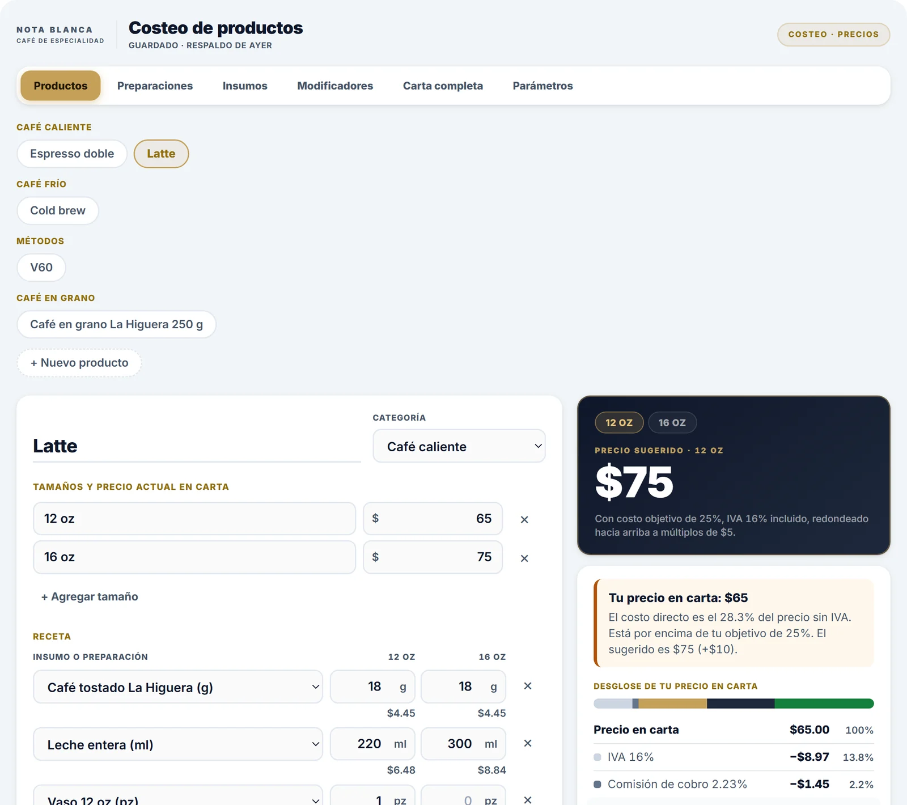
Task: Click the Comisión de cobro 2.23% row
Action: point(734,785)
